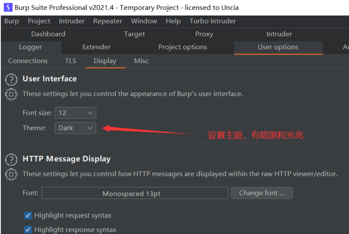This screenshot has height=234, width=349.
Task: Open the Intruder menu in menu bar
Action: tap(72, 21)
